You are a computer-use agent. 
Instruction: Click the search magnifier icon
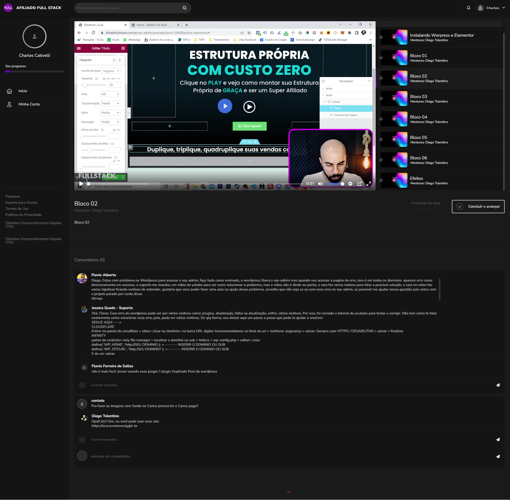pos(185,8)
